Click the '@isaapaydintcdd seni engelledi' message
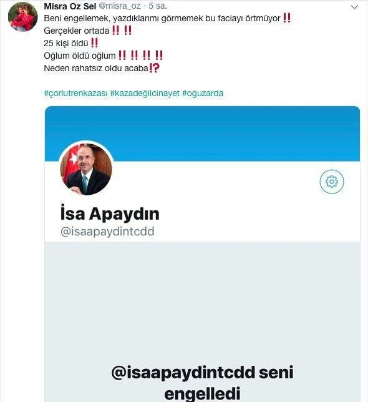368x402 pixels. coord(202,383)
